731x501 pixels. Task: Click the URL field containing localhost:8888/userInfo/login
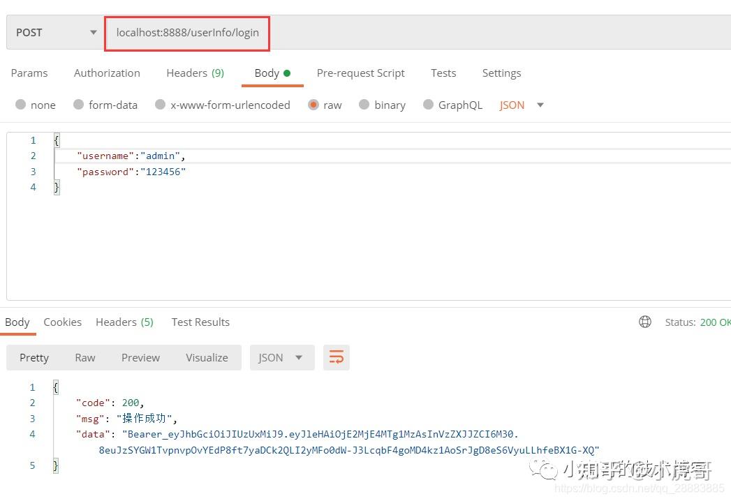[186, 32]
